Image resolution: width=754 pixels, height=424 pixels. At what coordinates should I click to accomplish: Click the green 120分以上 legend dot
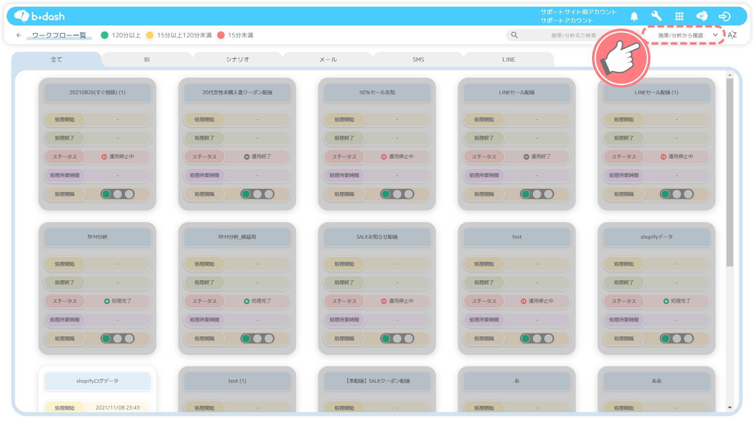tap(105, 35)
